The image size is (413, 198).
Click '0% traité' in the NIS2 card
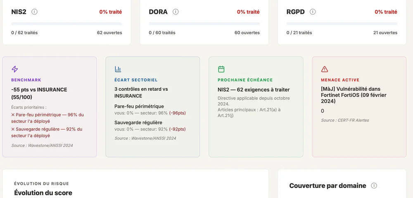(x=111, y=12)
